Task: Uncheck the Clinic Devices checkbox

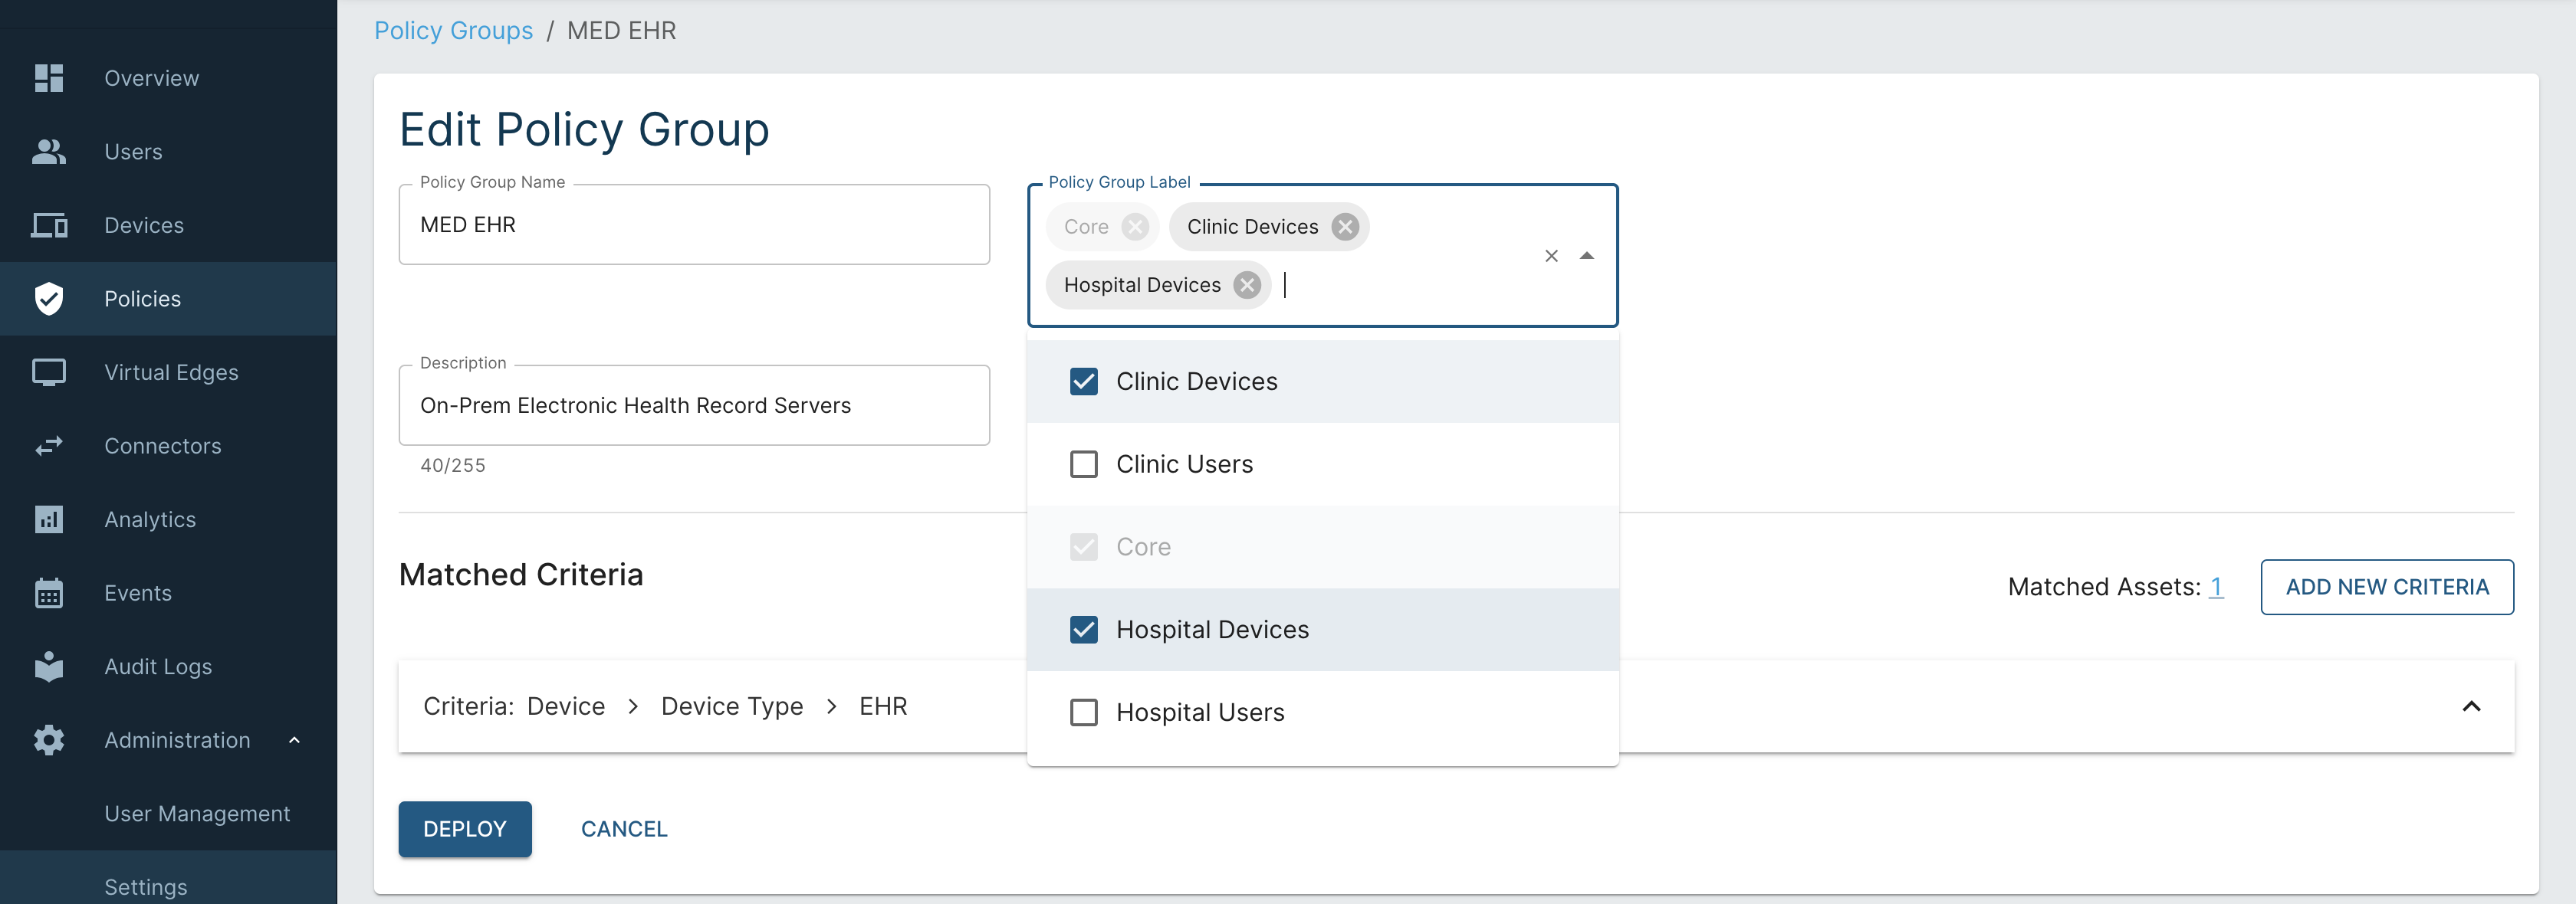Action: [x=1083, y=382]
